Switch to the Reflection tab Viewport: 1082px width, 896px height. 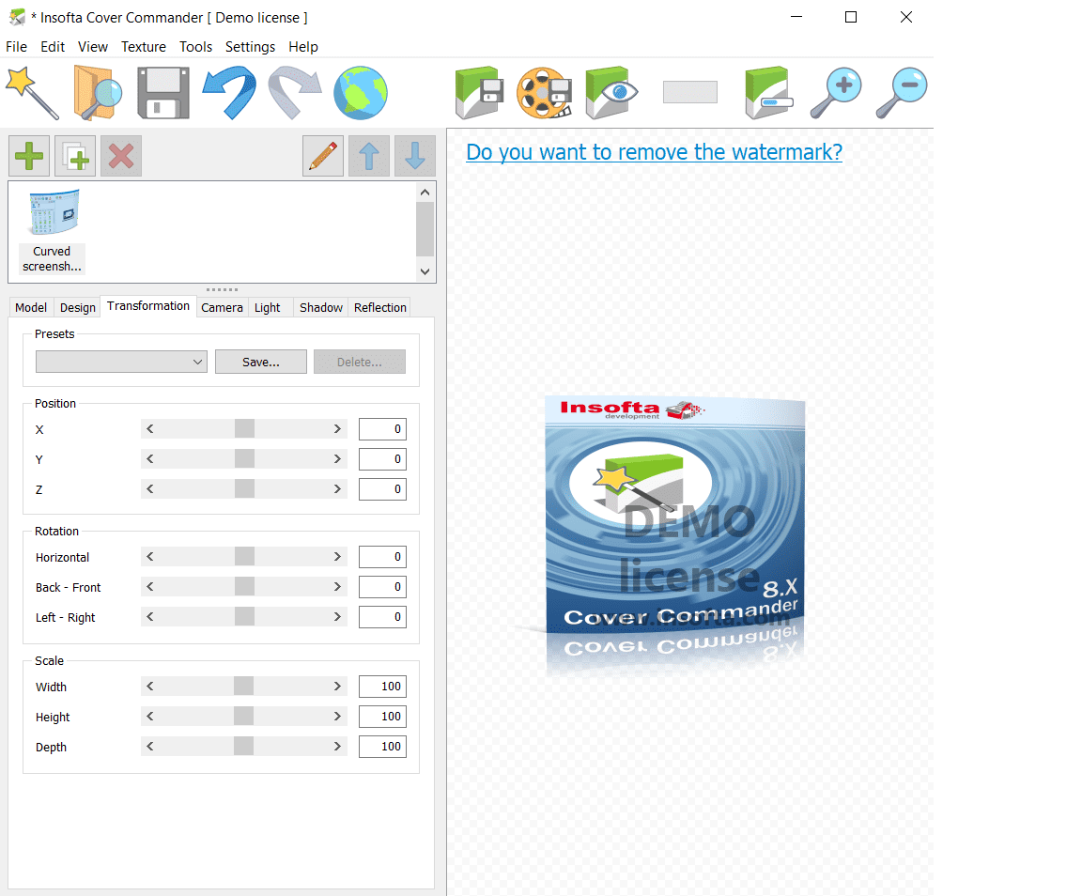tap(380, 308)
